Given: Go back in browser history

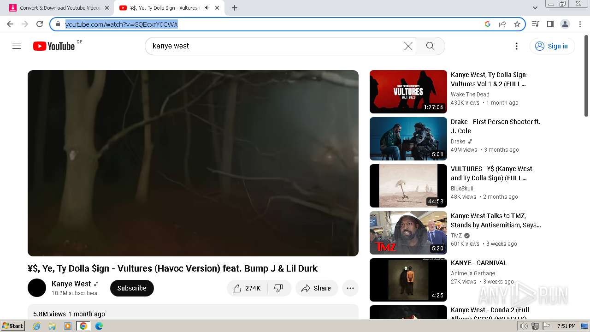Looking at the screenshot, I should pos(10,24).
